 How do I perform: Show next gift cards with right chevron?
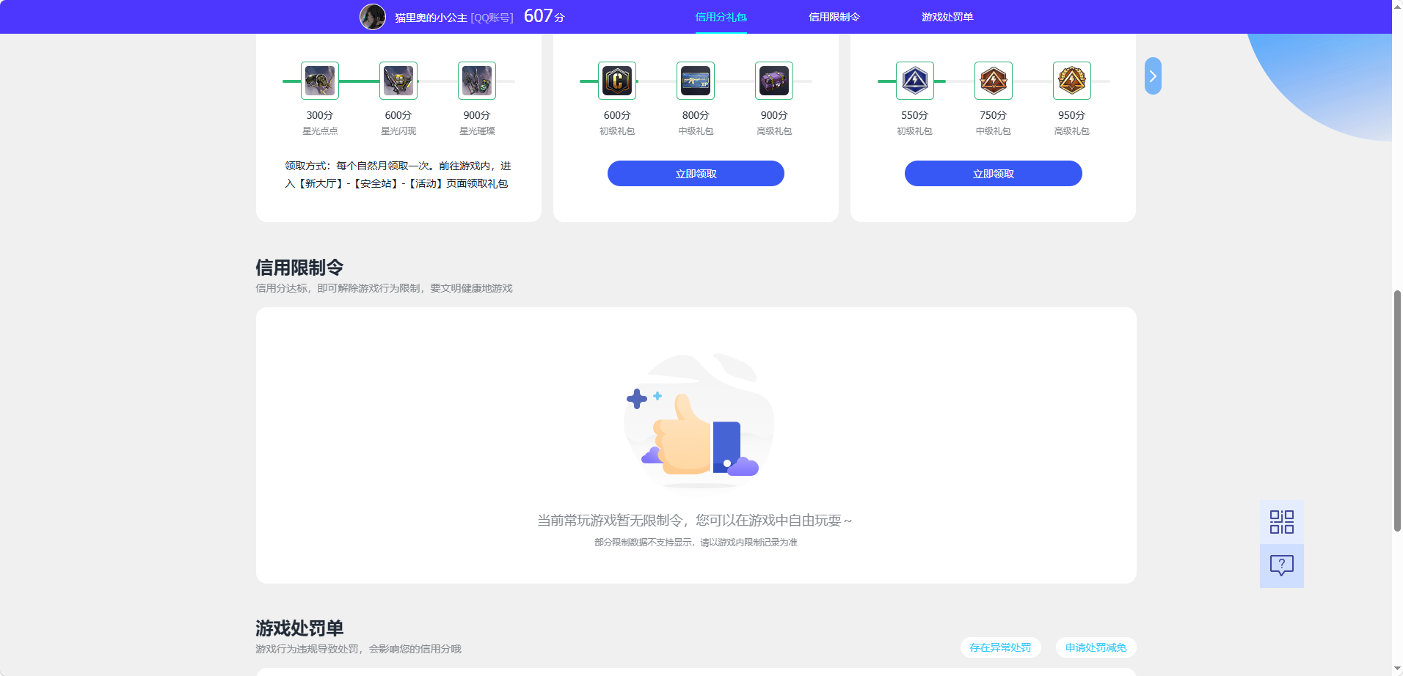point(1153,76)
